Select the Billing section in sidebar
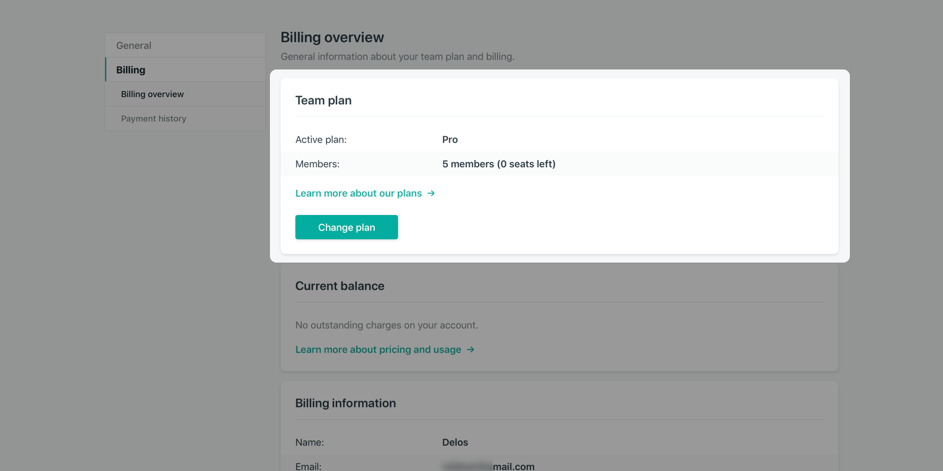943x471 pixels. coord(131,70)
